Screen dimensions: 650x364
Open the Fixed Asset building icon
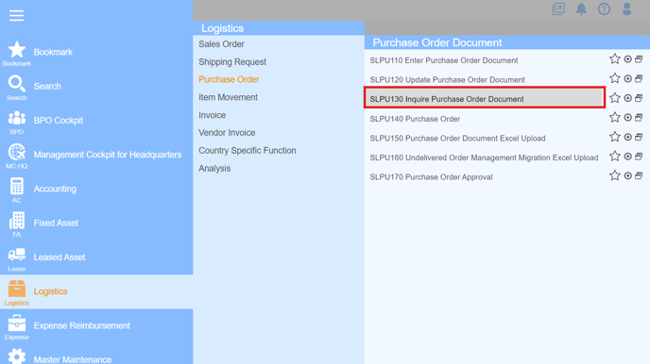click(17, 221)
